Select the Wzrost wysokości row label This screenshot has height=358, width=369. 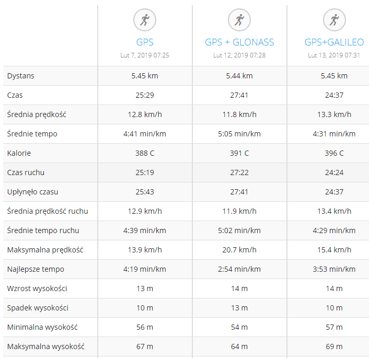37,288
